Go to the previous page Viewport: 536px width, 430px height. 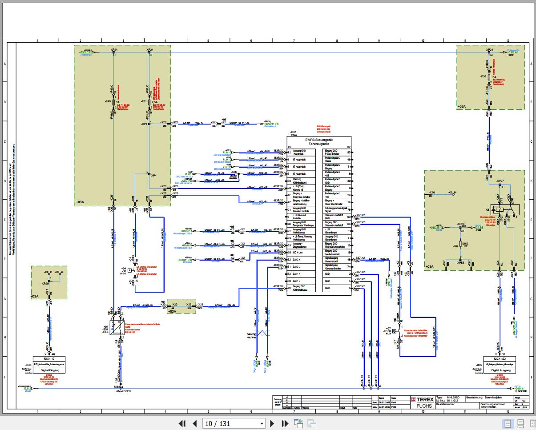(194, 423)
